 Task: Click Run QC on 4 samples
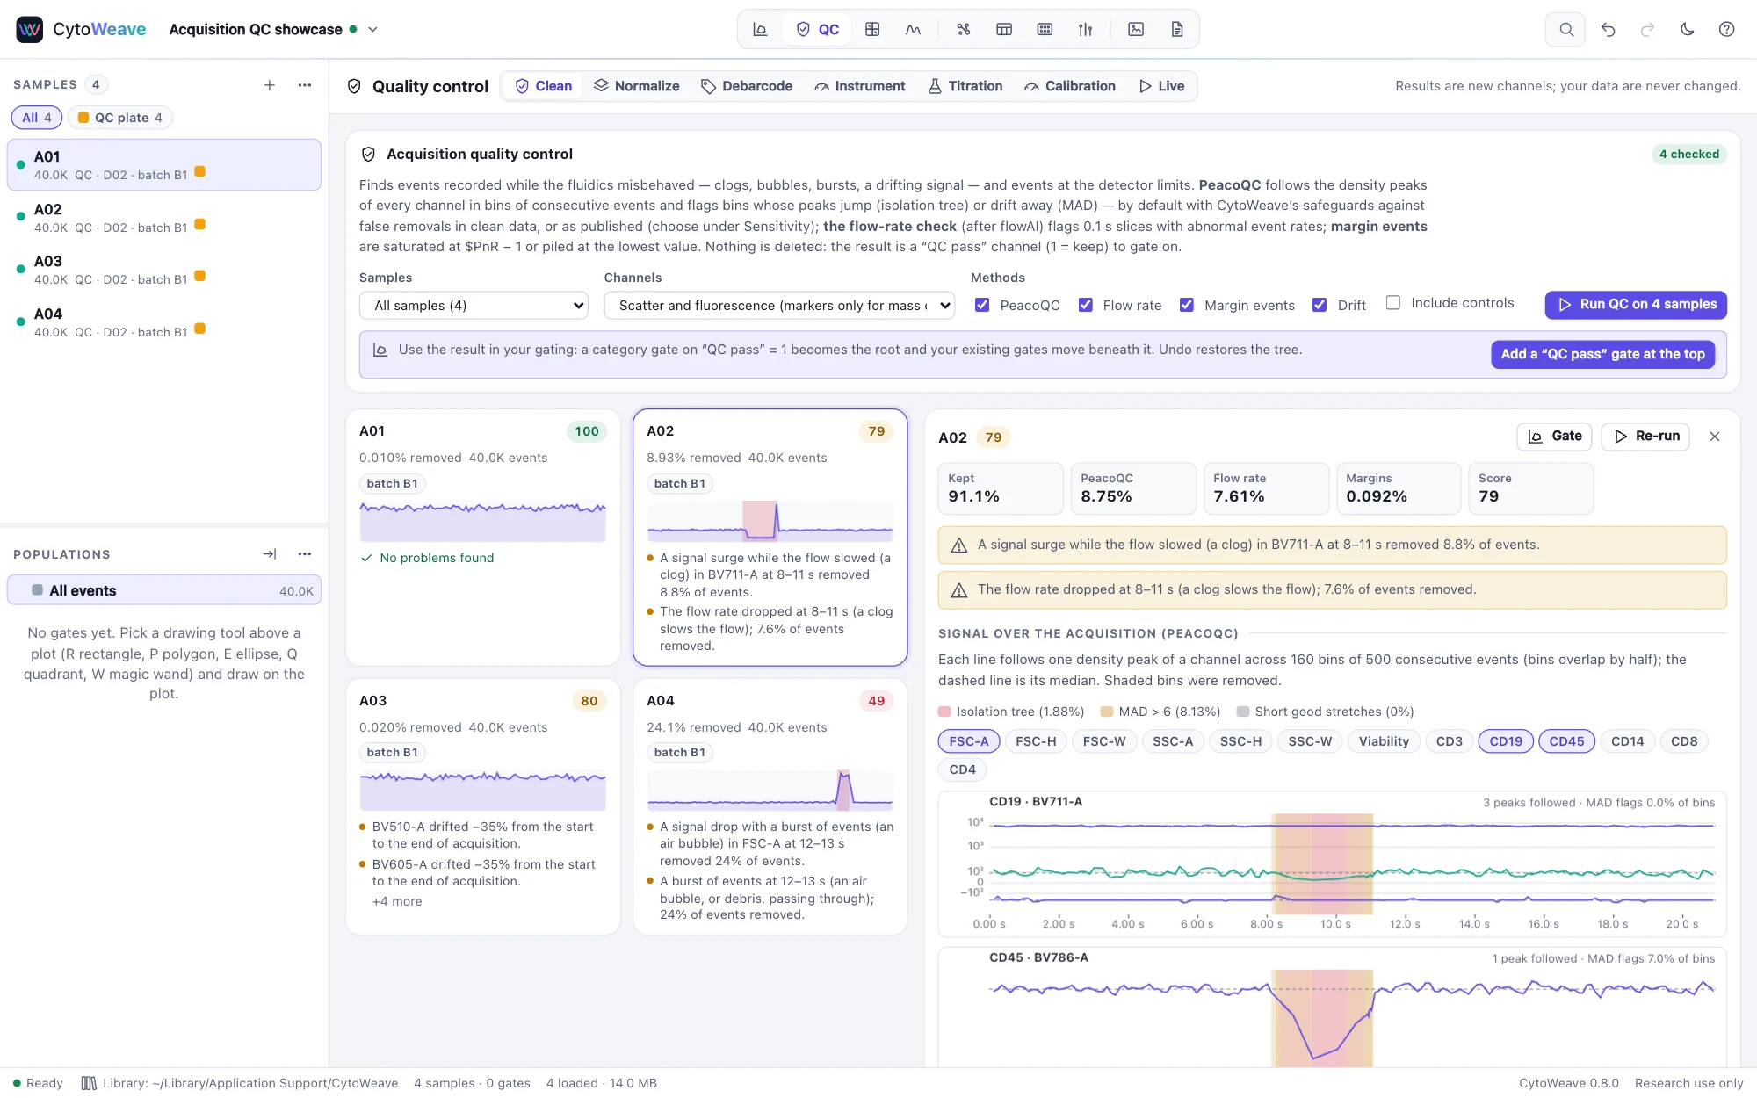(x=1636, y=305)
